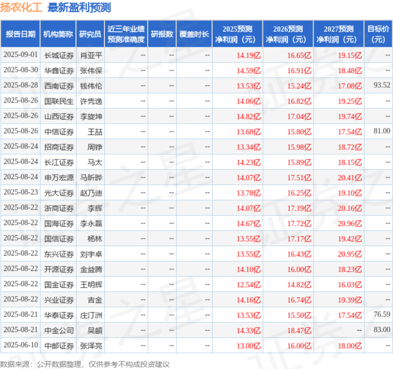Select the 中信证券 institution cell
The image size is (393, 369).
(59, 132)
